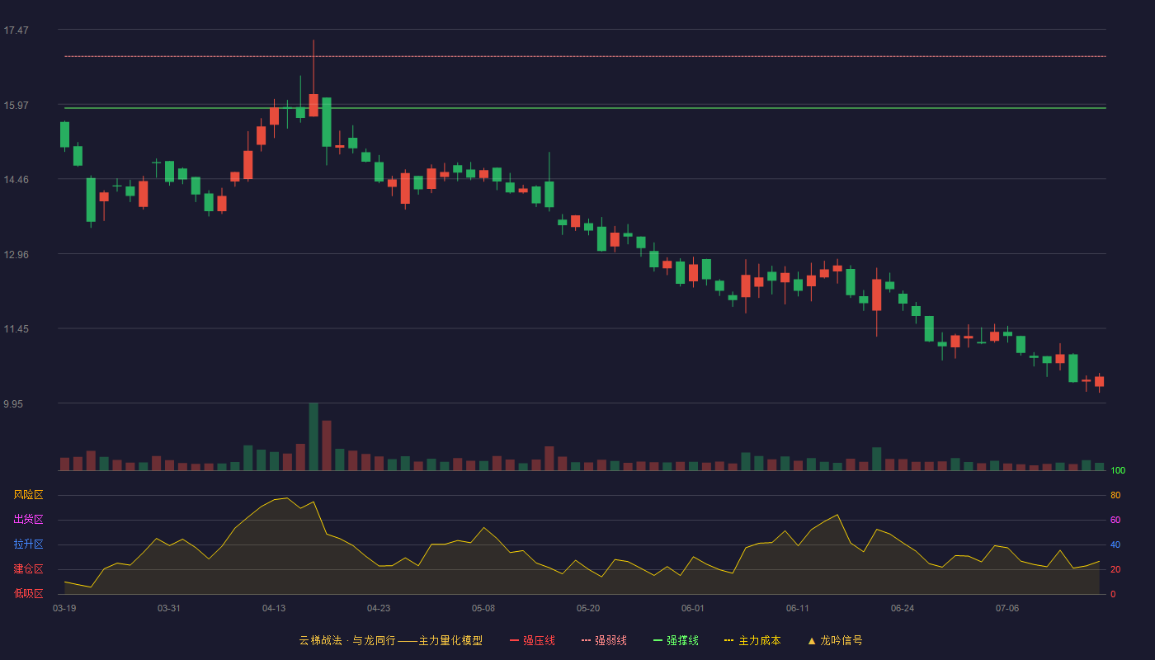Toggle the 龙吟信号 legend entry
Image resolution: width=1155 pixels, height=660 pixels.
pyautogui.click(x=834, y=640)
